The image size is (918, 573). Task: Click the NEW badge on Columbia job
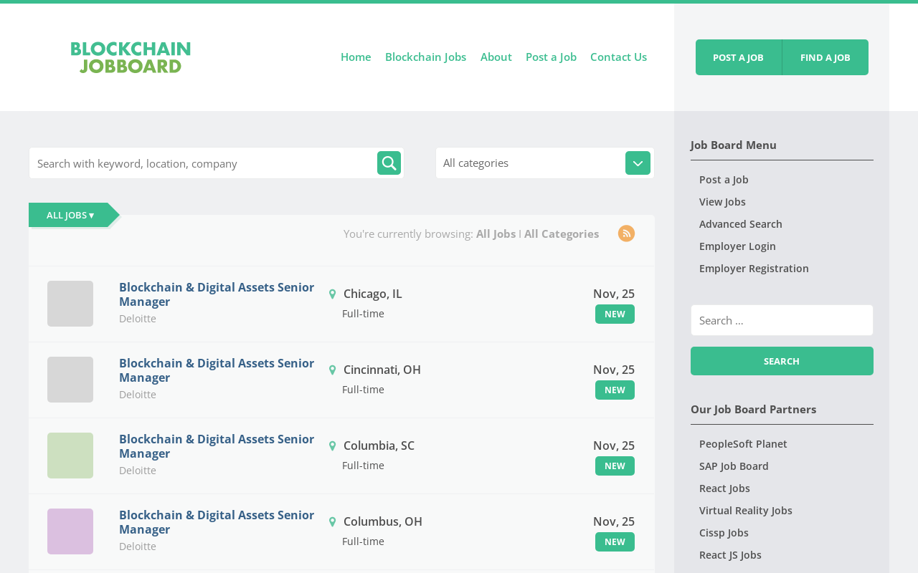[615, 466]
